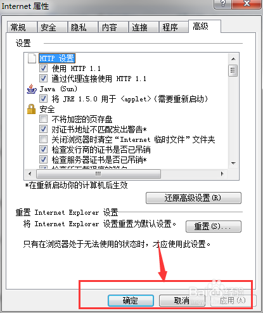Select the HTTP 设置 tree heading
Image resolution: width=263 pixels, height=313 pixels.
coord(57,58)
